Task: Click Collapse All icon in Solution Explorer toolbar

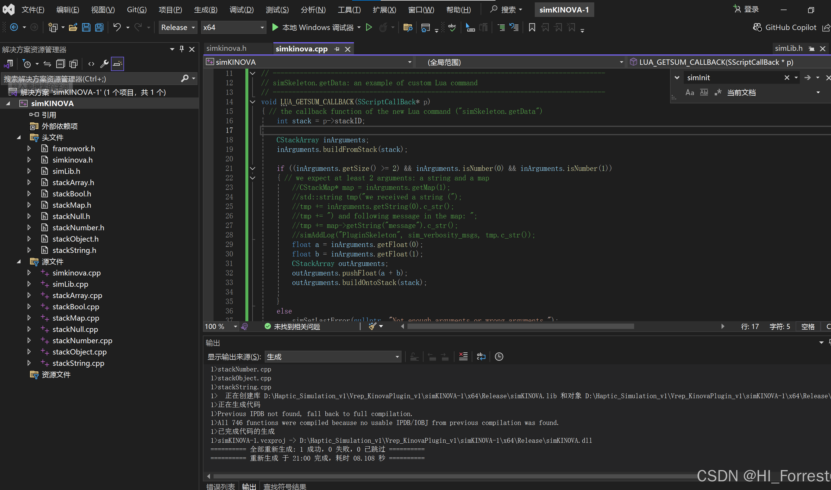Action: pyautogui.click(x=60, y=64)
